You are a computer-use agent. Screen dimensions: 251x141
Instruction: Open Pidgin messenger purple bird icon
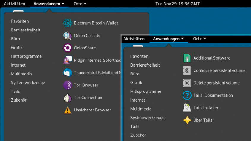[68, 60]
